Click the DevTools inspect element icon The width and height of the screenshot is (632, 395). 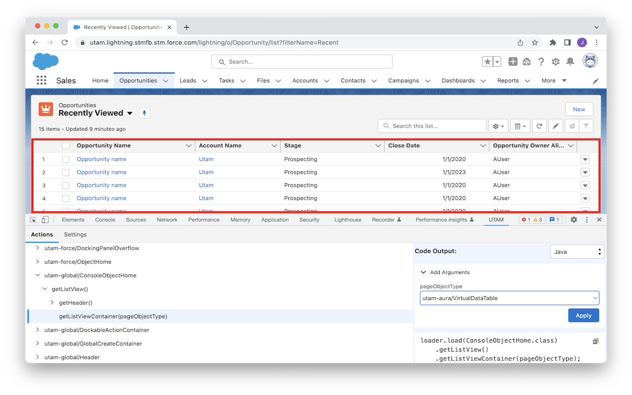tap(33, 220)
